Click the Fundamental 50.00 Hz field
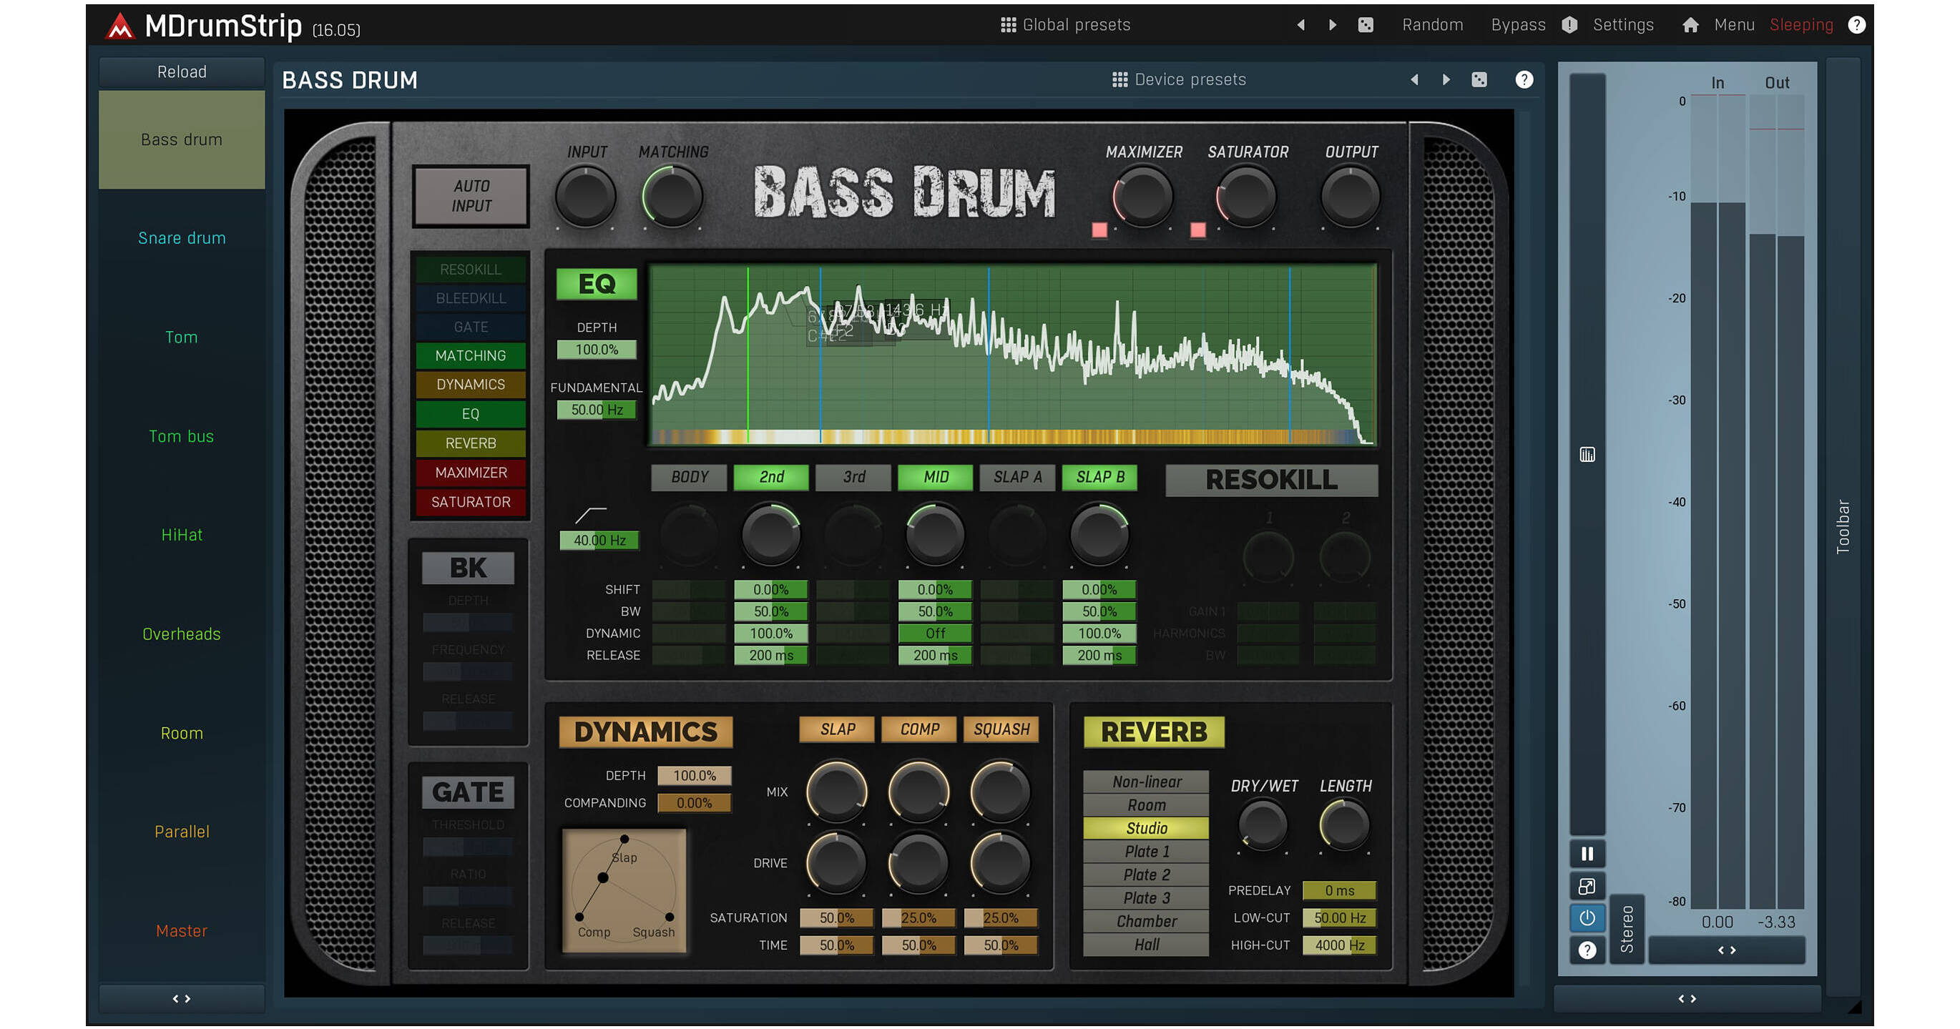Screen dimensions: 1960x1029 point(597,410)
